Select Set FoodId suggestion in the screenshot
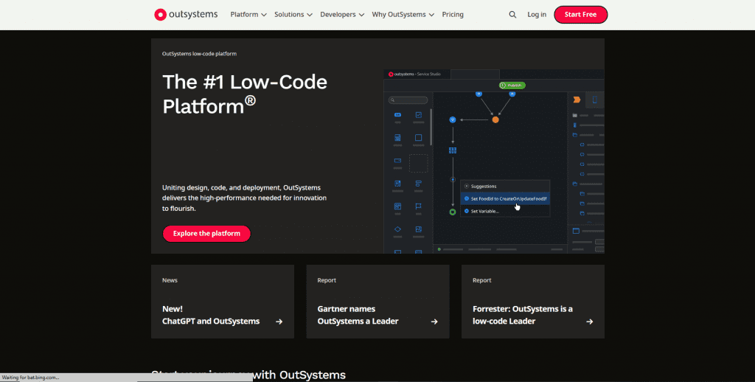755x382 pixels. click(x=505, y=198)
